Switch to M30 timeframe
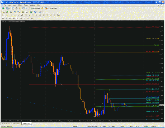 point(14,19)
